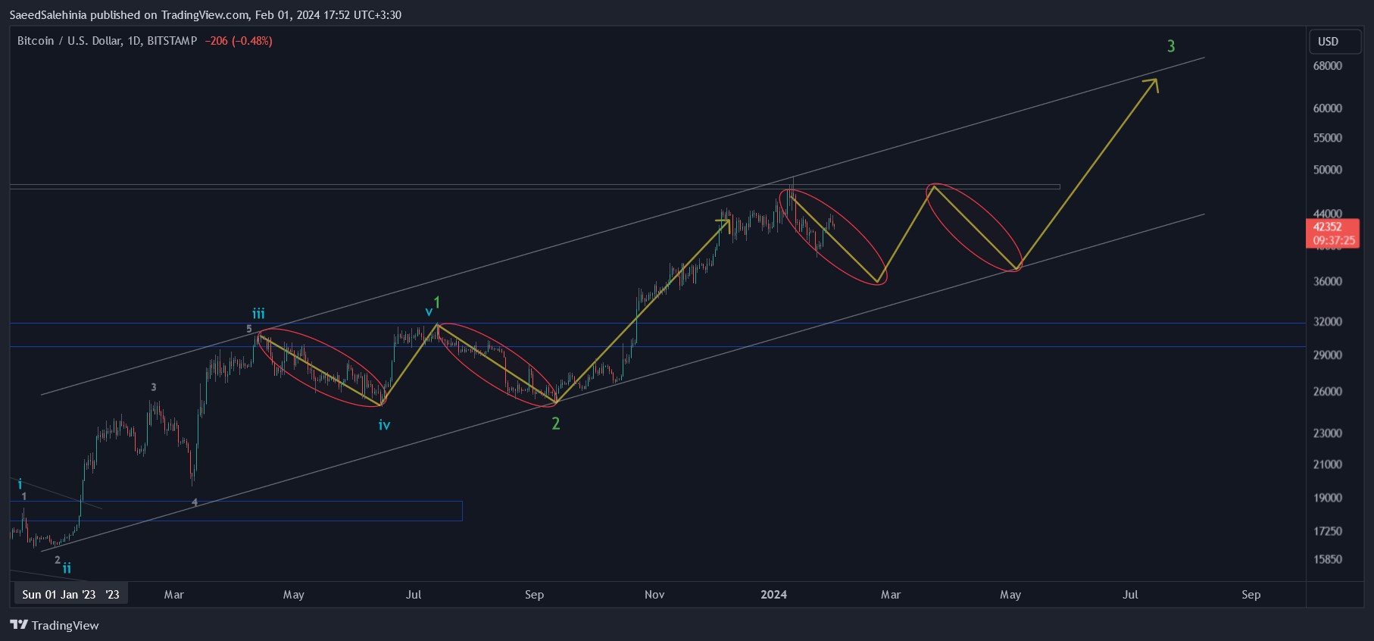Viewport: 1374px width, 641px height.
Task: Click the cyan wave ii label
Action: pyautogui.click(x=67, y=568)
